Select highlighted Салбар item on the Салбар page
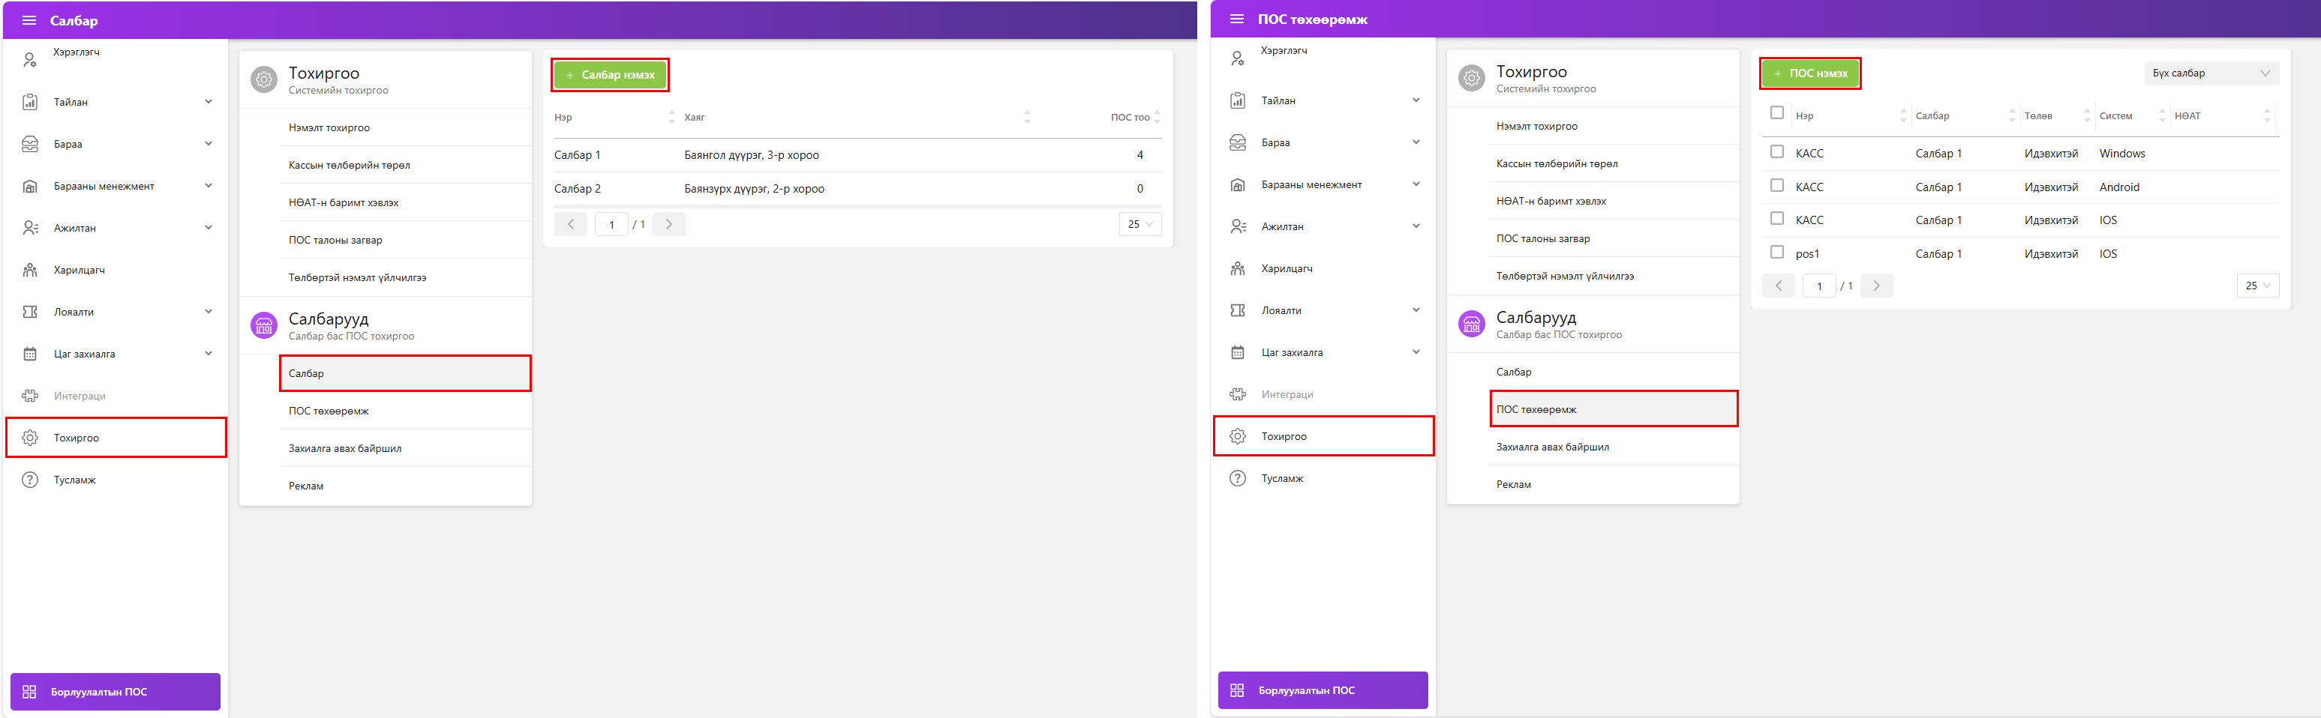 coord(404,373)
